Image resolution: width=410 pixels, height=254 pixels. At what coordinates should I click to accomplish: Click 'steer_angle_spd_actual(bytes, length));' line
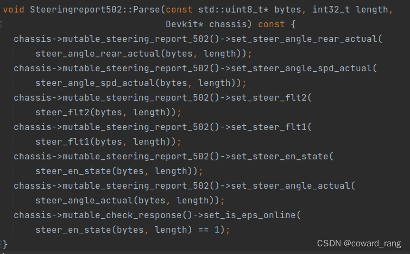pos(141,83)
